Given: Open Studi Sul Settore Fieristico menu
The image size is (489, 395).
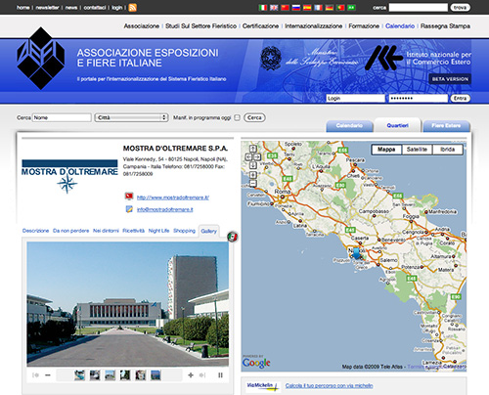Looking at the screenshot, I should (200, 26).
